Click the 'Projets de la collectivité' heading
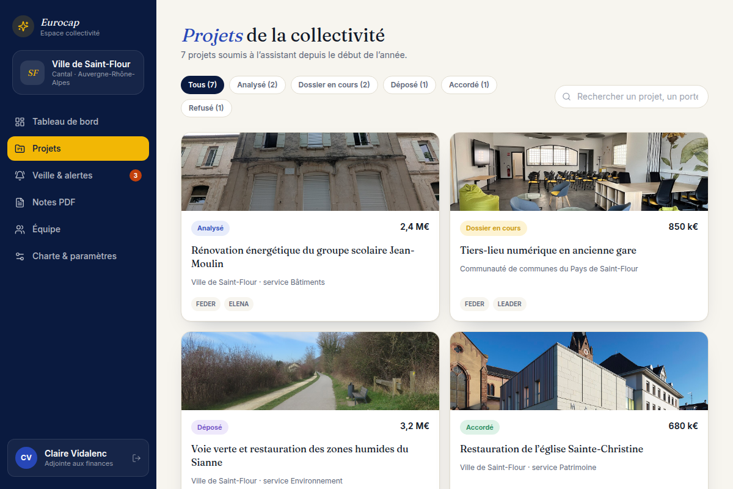 click(x=283, y=35)
